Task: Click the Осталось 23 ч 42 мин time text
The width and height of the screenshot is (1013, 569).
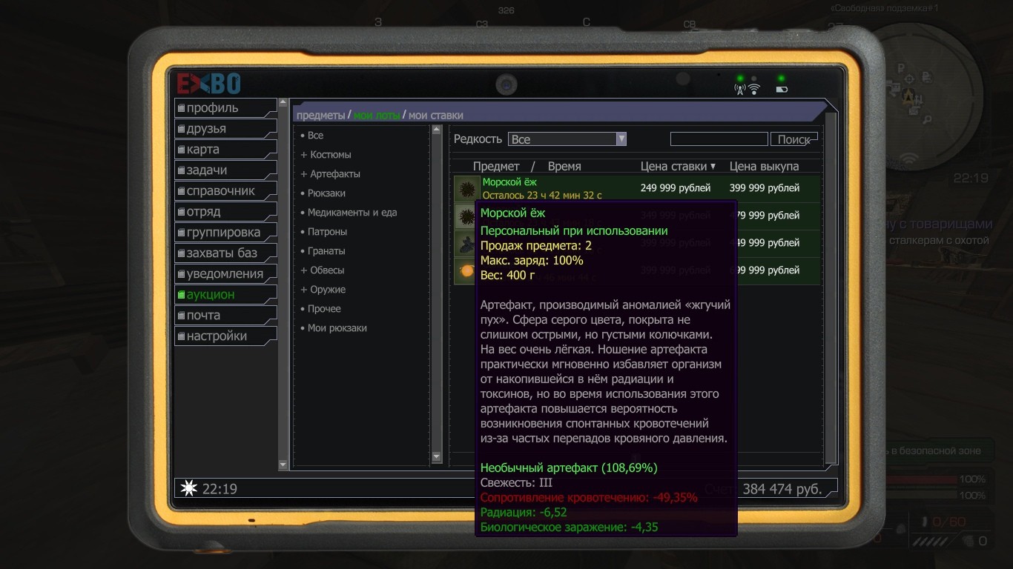Action: click(542, 196)
